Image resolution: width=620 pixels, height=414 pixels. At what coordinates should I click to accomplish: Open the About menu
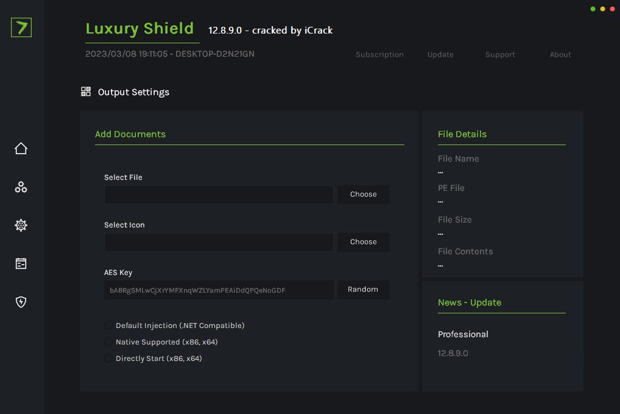pos(560,54)
